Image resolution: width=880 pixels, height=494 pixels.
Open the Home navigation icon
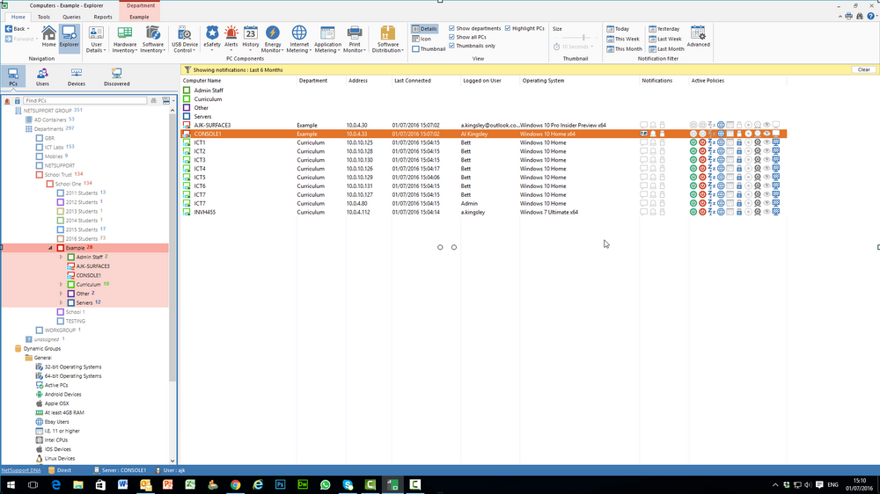click(x=48, y=36)
